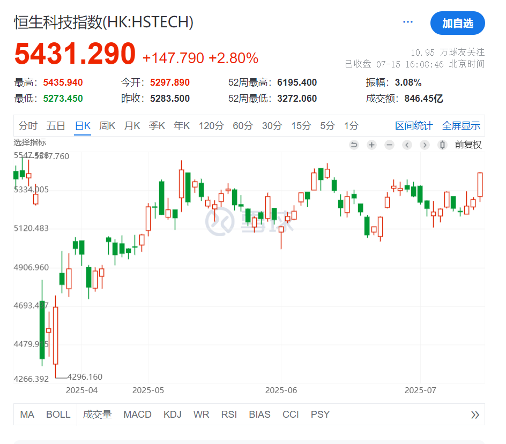Click the 4906.960 price axis label
The height and width of the screenshot is (444, 506).
point(31,267)
